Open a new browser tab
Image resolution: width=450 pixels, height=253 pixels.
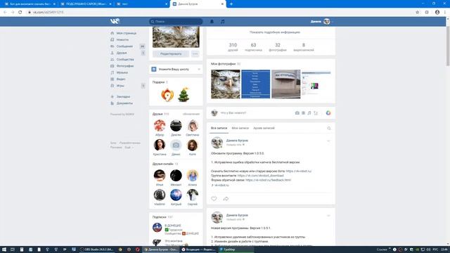click(231, 4)
